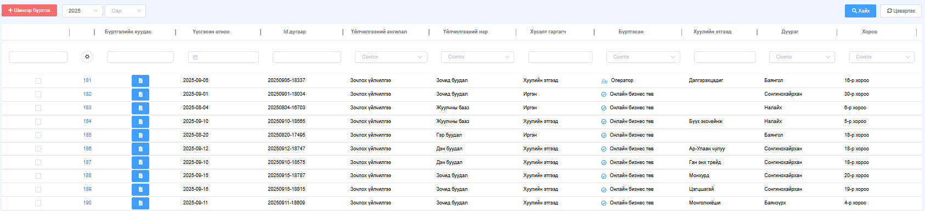Open registration page icon for row 189
Image resolution: width=925 pixels, height=211 pixels.
140,190
